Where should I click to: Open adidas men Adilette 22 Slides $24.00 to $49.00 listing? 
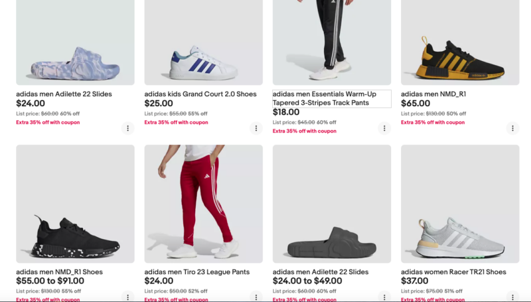coord(321,272)
